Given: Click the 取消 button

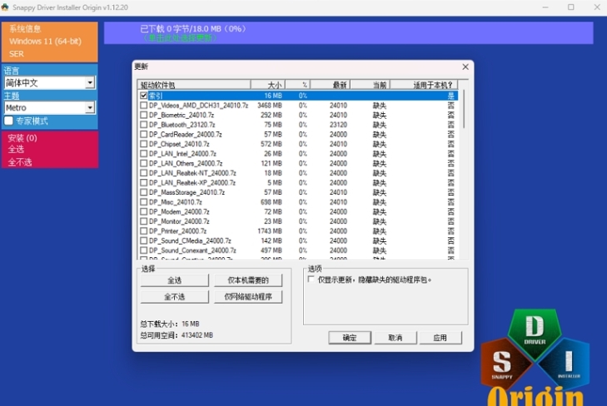Looking at the screenshot, I should coord(396,338).
